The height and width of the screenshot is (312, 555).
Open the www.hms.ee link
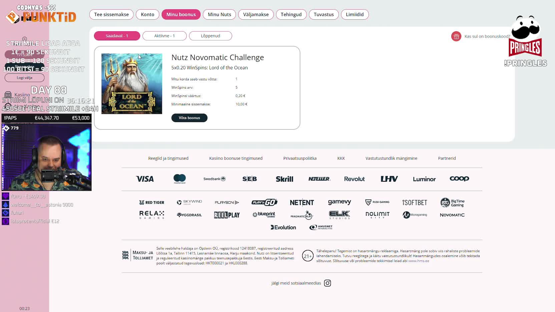coord(419,261)
